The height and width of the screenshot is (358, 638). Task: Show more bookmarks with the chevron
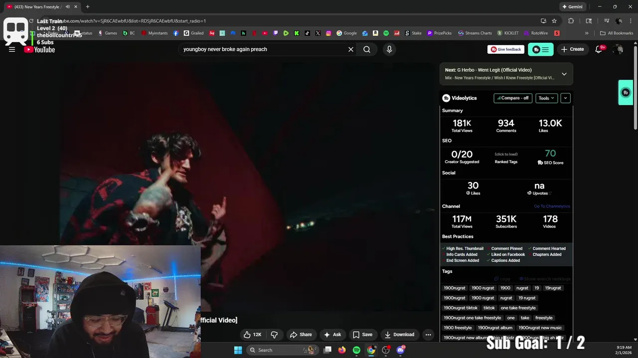point(587,33)
